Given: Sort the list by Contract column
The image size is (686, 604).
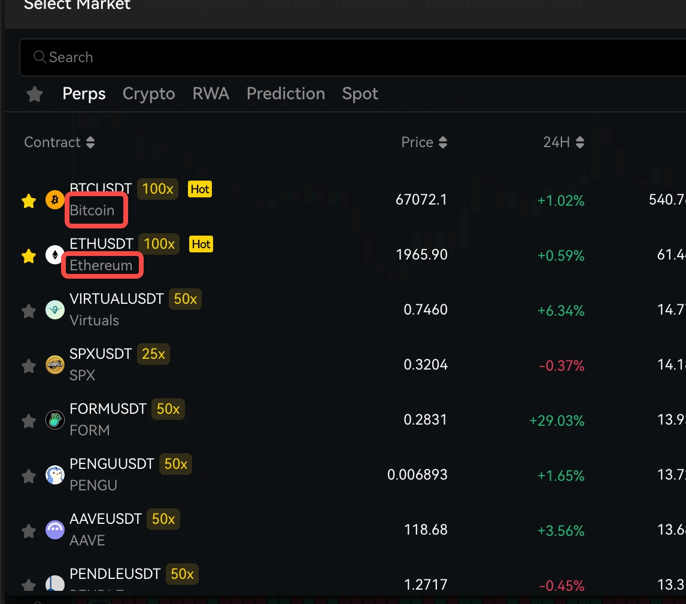Looking at the screenshot, I should (x=59, y=142).
